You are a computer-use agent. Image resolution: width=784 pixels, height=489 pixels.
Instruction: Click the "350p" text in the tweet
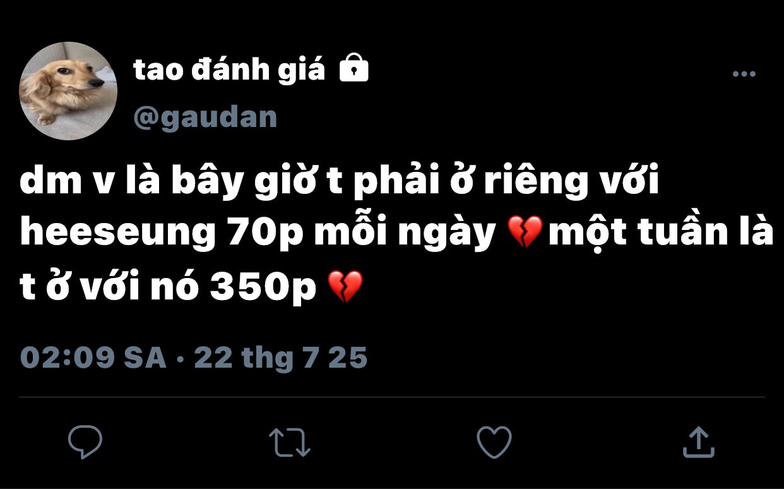coord(263,289)
